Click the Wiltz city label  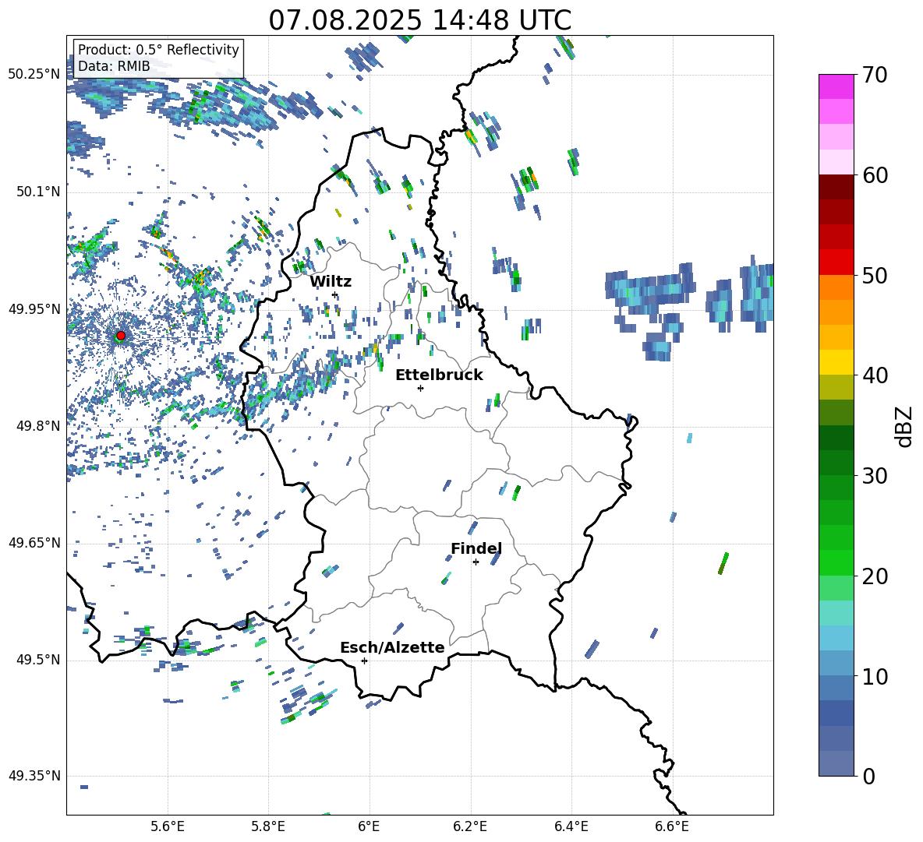point(331,281)
